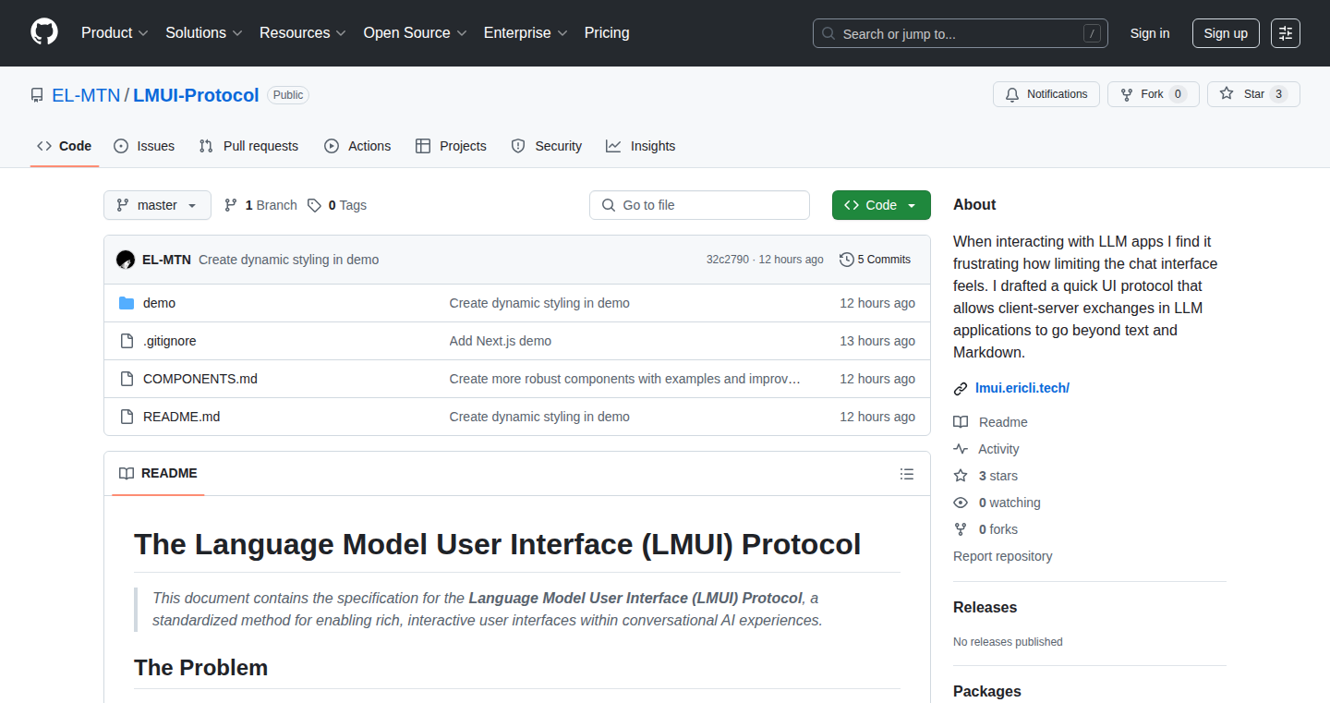1330x703 pixels.
Task: Switch to the Projects tab
Action: 451,146
